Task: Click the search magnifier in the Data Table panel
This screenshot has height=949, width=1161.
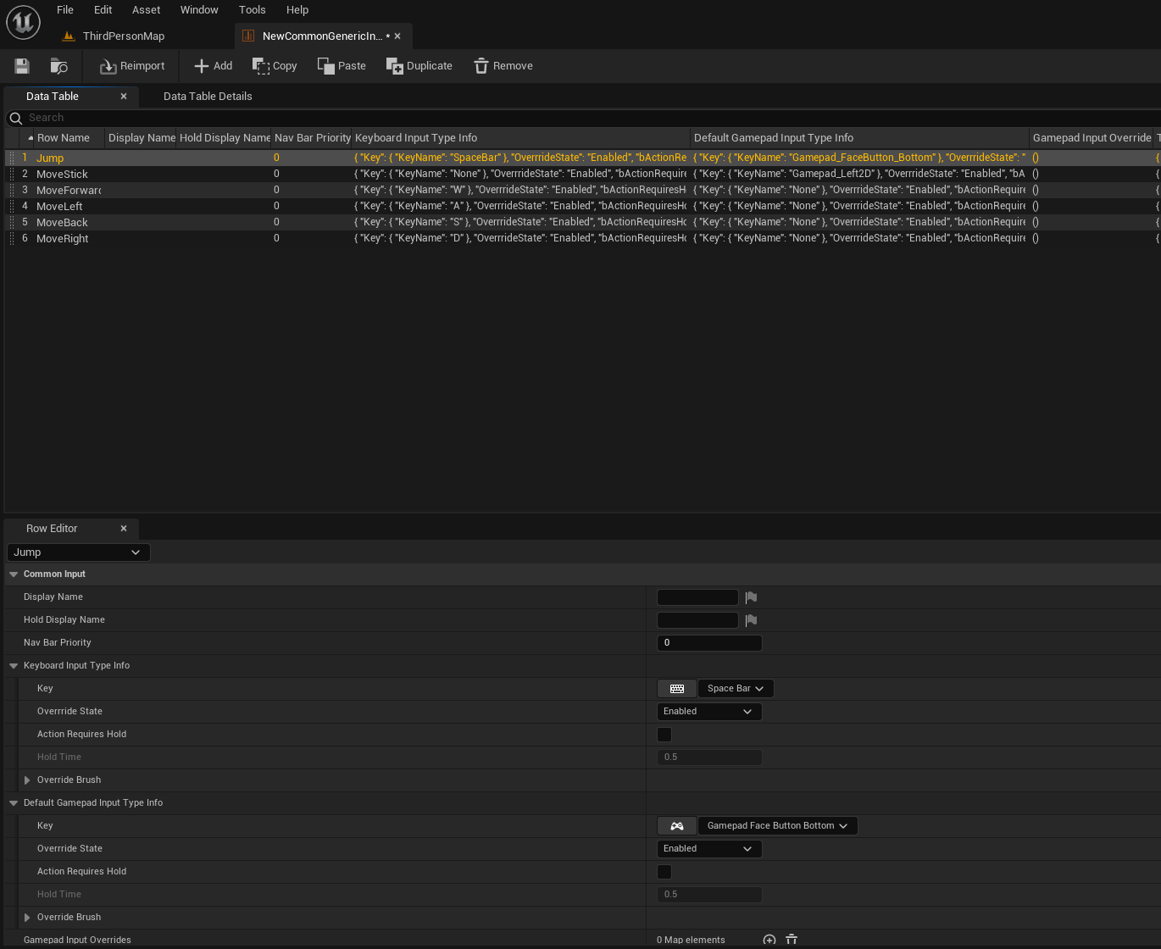Action: [x=14, y=117]
